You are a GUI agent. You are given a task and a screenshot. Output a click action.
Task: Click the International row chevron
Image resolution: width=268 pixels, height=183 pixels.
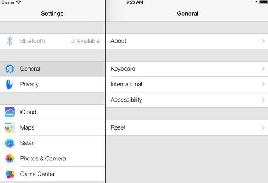(x=263, y=84)
